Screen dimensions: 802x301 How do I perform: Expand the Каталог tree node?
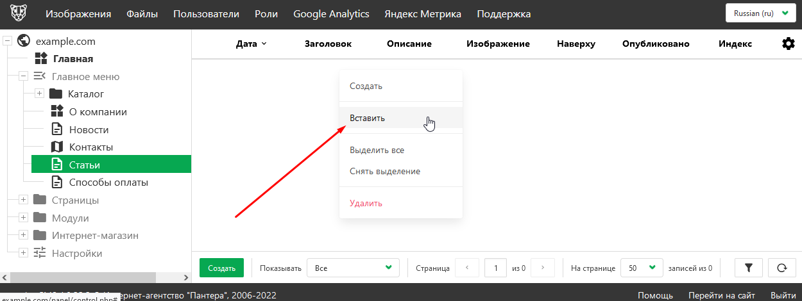pyautogui.click(x=39, y=94)
